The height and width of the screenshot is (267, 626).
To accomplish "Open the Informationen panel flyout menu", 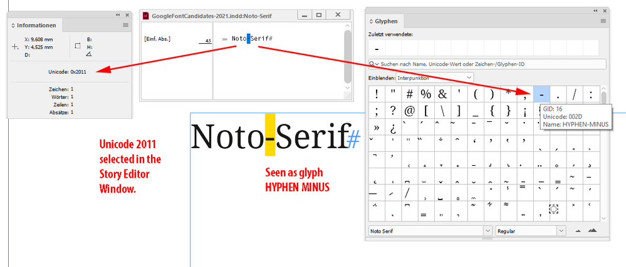I will [x=126, y=25].
